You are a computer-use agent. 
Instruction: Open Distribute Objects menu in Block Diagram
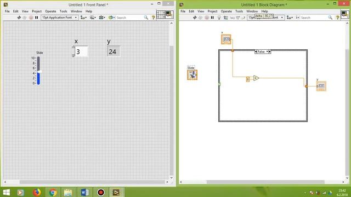click(x=297, y=18)
